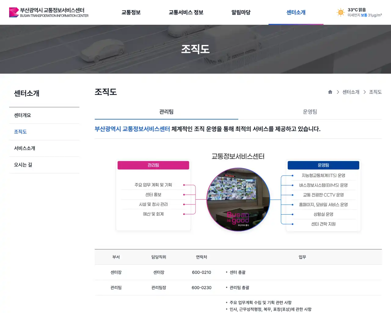The height and width of the screenshot is (313, 391).
Task: Click the 미세먼지 보통 reading
Action: pyautogui.click(x=365, y=15)
